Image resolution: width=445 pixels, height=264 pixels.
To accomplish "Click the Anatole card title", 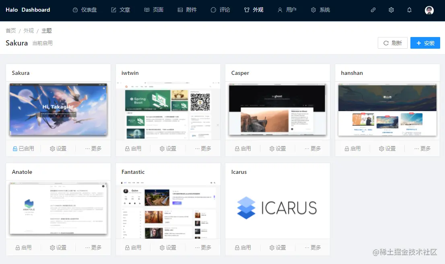I will tap(22, 172).
